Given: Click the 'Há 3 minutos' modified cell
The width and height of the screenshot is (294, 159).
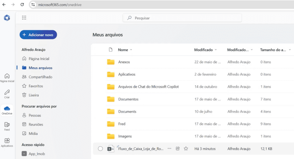Looking at the screenshot, I should pyautogui.click(x=205, y=149).
